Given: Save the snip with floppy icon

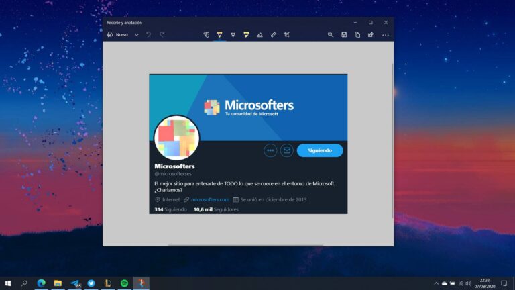Looking at the screenshot, I should coord(344,34).
